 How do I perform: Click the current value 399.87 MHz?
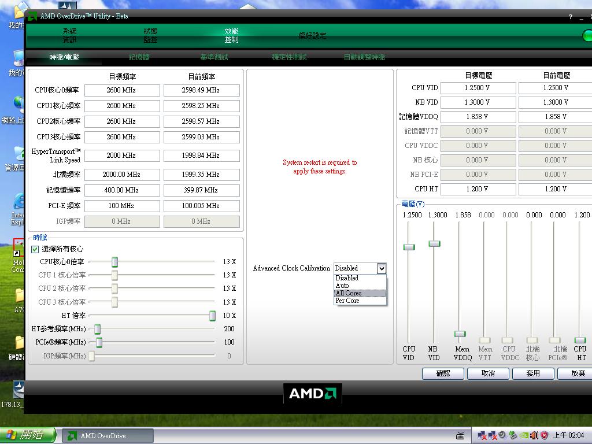click(x=201, y=190)
